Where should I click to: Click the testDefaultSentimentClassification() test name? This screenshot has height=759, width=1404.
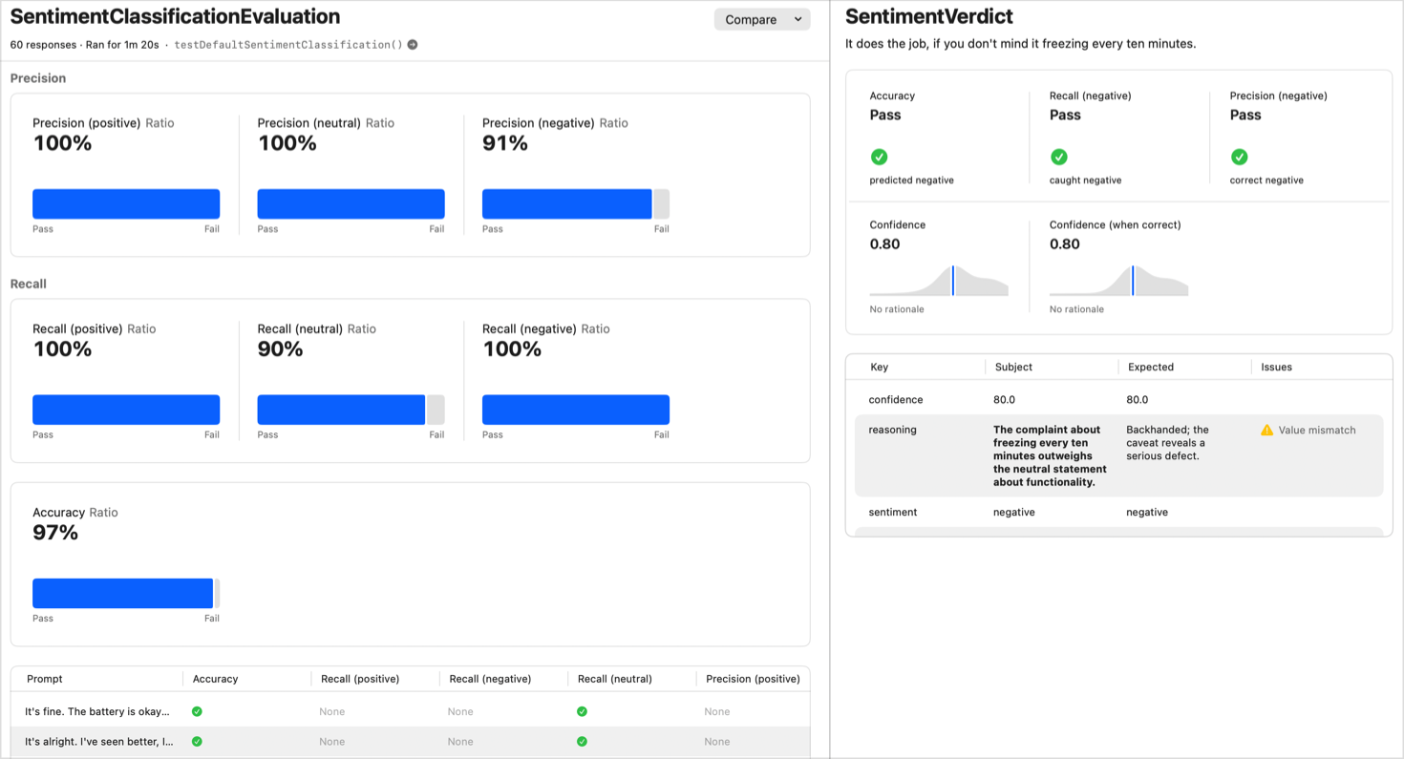pyautogui.click(x=288, y=45)
